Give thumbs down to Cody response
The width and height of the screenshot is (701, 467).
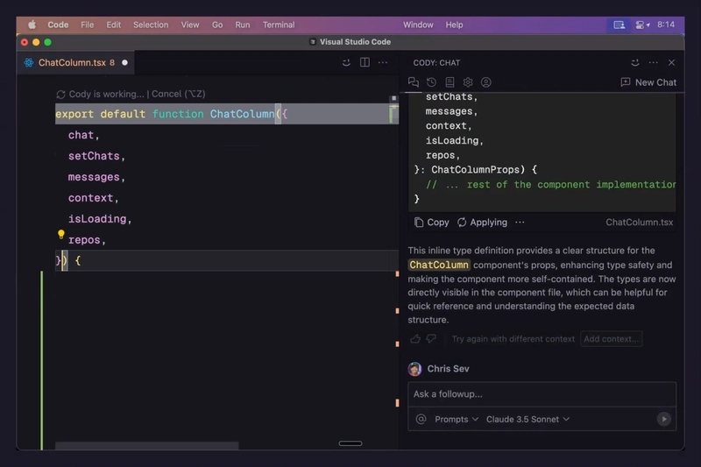tap(432, 339)
